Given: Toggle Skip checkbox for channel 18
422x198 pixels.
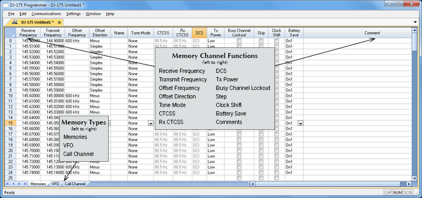Looking at the screenshot, I should (261, 139).
